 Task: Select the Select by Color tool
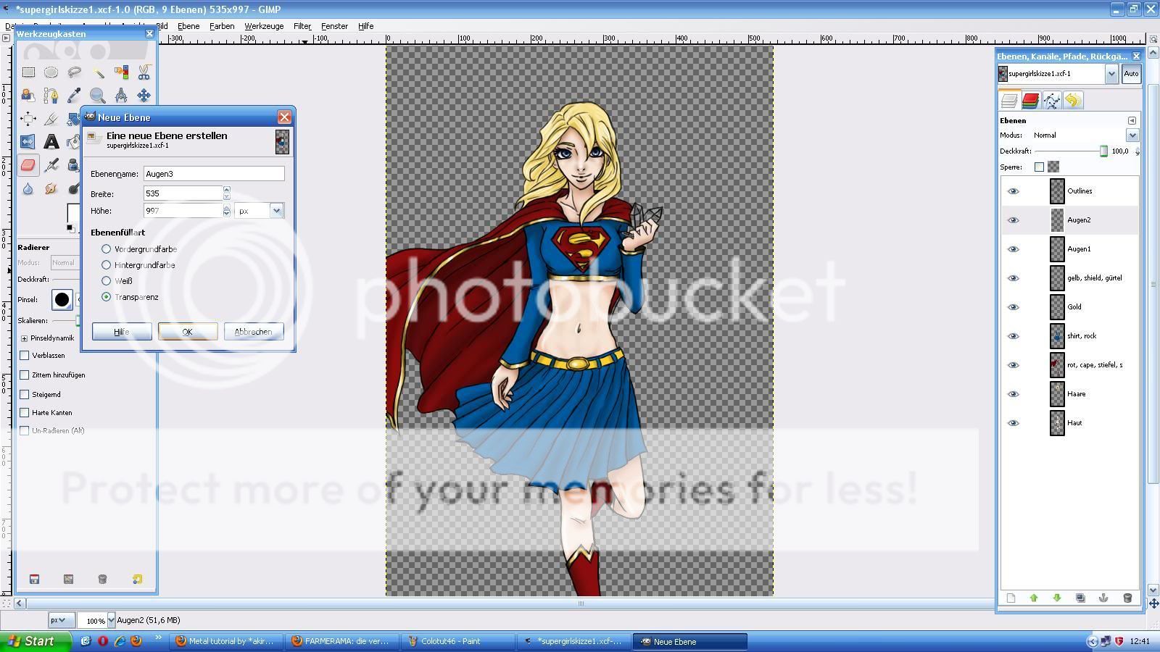click(x=121, y=72)
